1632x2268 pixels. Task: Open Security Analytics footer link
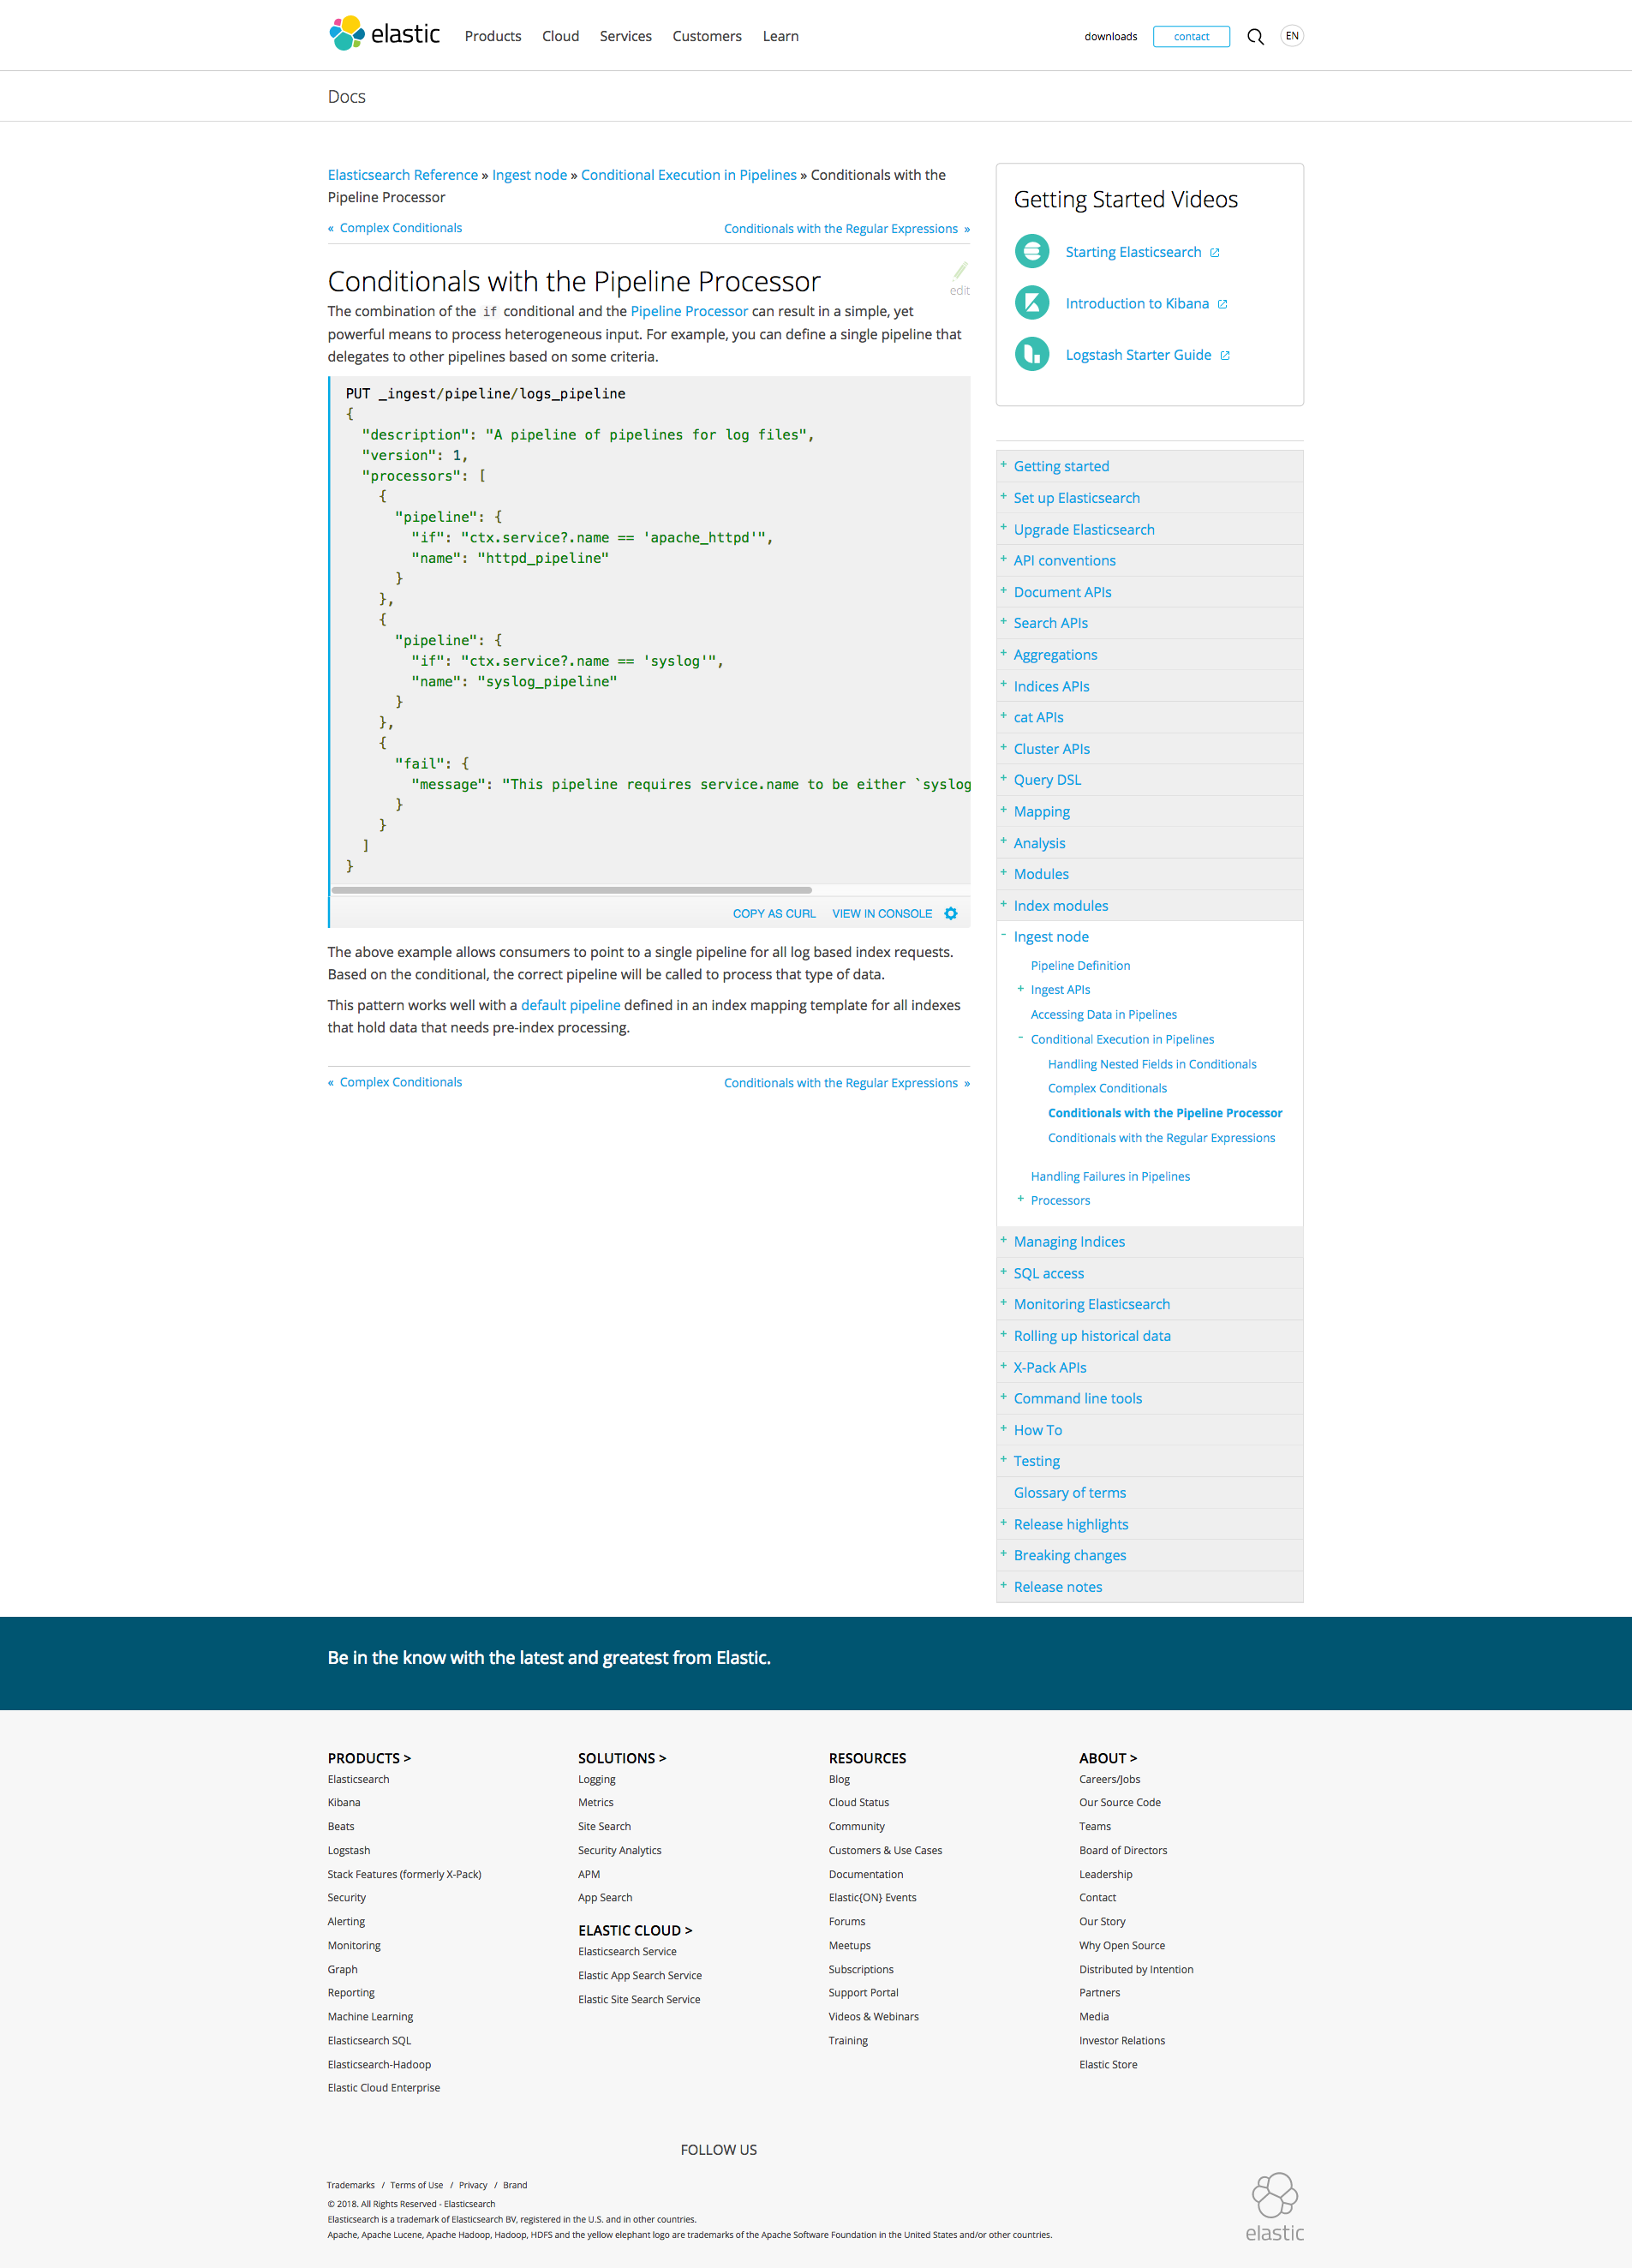coord(619,1850)
